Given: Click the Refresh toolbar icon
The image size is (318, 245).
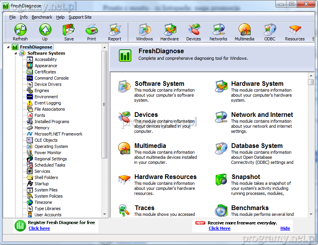Looking at the screenshot, I should (x=20, y=30).
